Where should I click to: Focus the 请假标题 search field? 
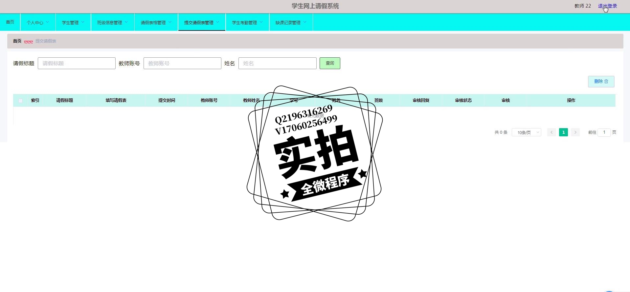(x=77, y=63)
